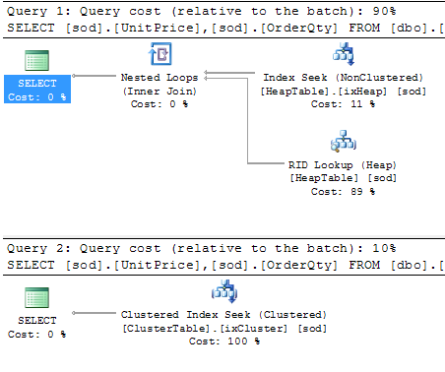Click the Clustered Index Seek operator icon
Viewport: 445px width, 372px height.
[x=224, y=291]
